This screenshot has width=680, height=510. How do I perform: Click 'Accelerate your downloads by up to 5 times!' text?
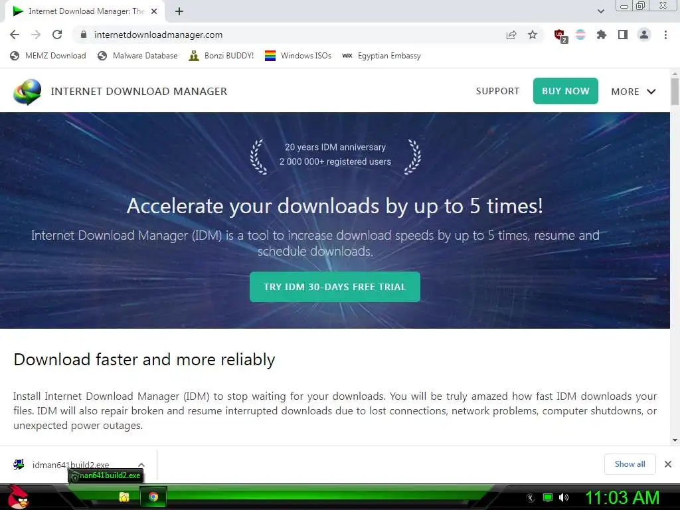[x=335, y=206]
